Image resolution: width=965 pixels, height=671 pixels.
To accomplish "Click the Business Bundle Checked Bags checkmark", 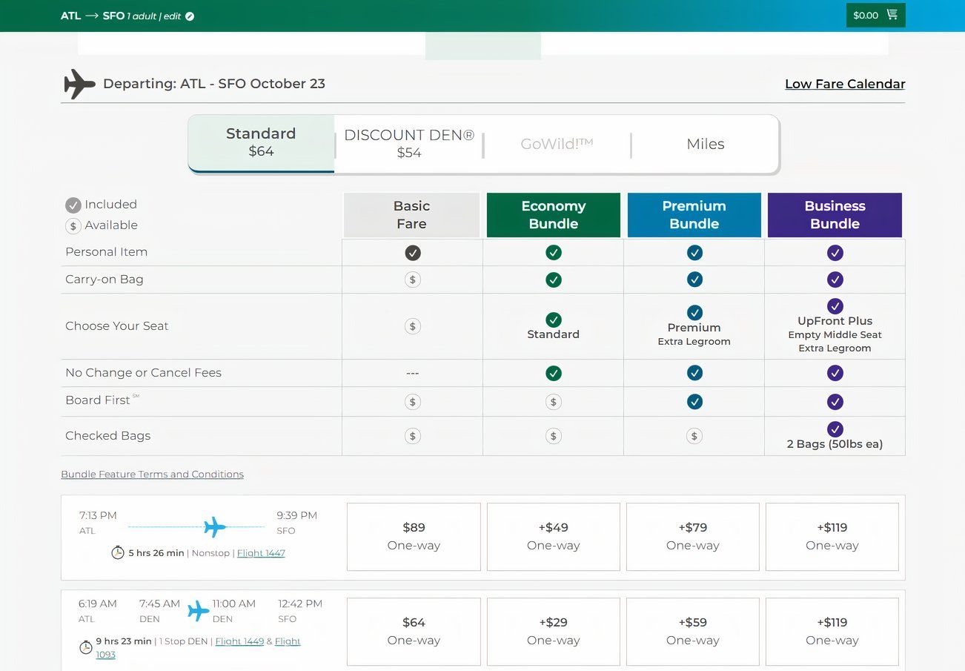I will (835, 429).
